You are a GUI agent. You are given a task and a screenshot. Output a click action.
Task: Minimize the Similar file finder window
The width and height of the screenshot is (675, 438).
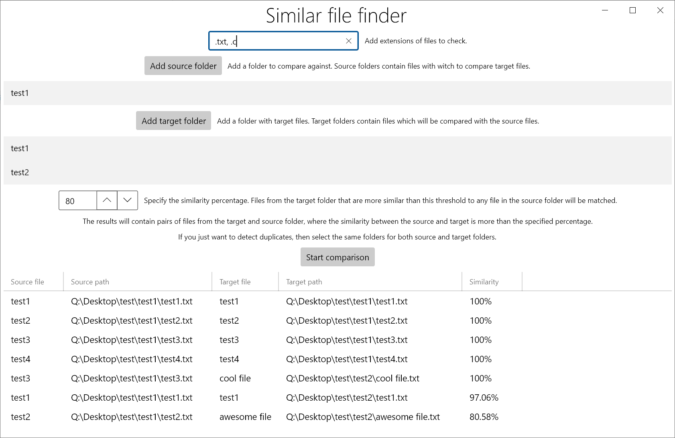(604, 10)
